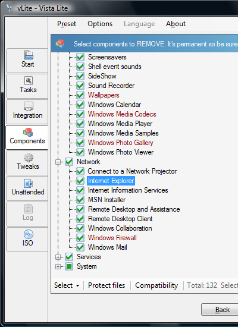238x327 pixels.
Task: Uncheck Internet Explorer checkbox
Action: 80,181
